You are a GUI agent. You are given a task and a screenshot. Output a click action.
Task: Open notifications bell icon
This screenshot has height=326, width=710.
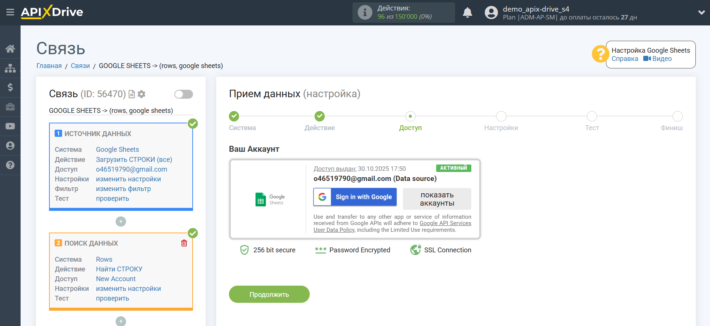coord(467,13)
